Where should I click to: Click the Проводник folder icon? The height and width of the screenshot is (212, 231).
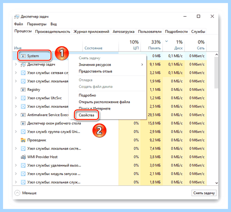pyautogui.click(x=23, y=140)
